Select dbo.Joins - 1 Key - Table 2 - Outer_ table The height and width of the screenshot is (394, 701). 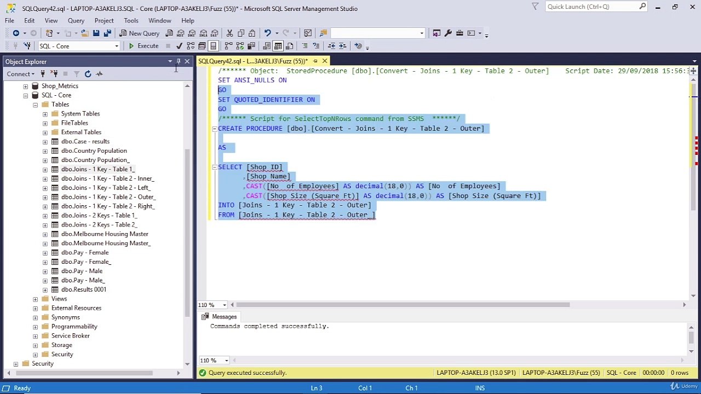click(108, 197)
